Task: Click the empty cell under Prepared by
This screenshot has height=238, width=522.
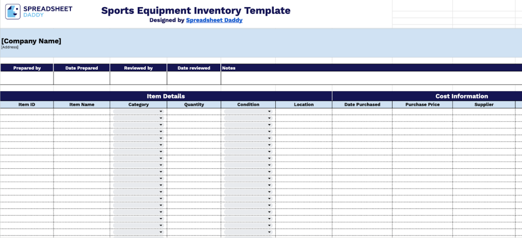Action: [27, 78]
